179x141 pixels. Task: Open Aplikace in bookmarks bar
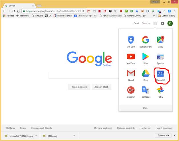[9, 16]
